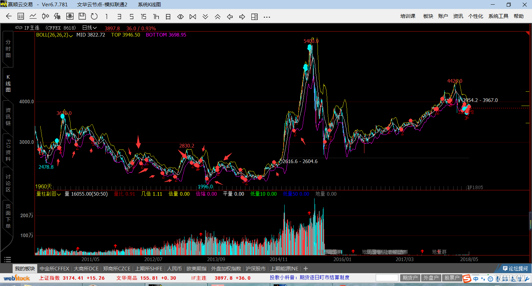
Task: Open the 个性化 menu
Action: tap(476, 16)
